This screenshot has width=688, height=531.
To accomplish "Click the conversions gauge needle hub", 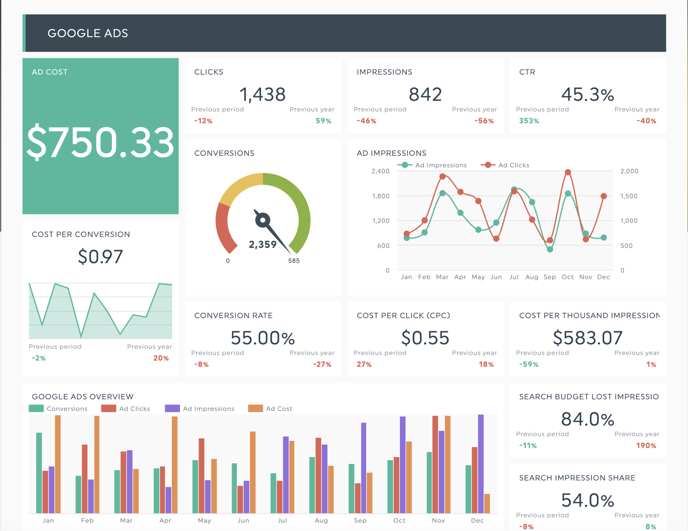I will tap(263, 220).
